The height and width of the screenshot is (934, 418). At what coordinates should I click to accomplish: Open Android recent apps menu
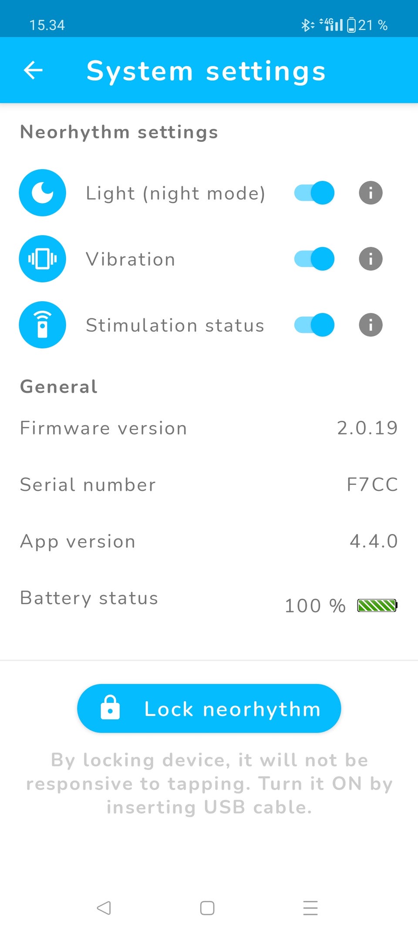(310, 908)
